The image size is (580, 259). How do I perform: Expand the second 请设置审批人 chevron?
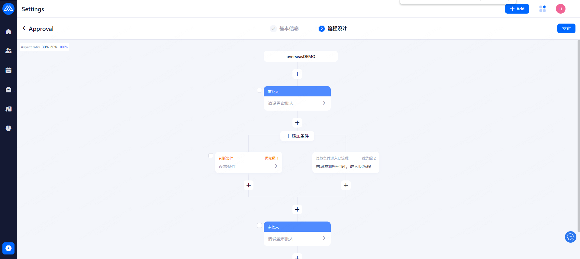[x=324, y=238]
